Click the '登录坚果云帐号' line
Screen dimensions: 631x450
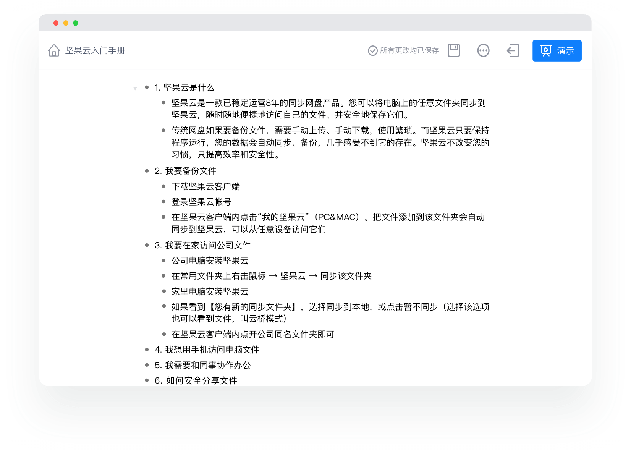[201, 202]
